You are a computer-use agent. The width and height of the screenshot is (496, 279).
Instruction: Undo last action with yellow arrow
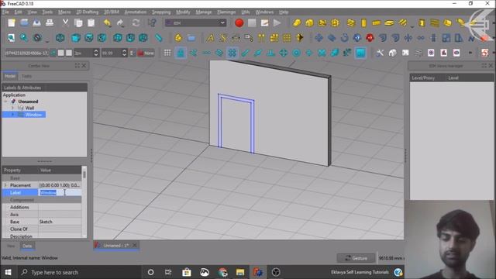click(108, 22)
